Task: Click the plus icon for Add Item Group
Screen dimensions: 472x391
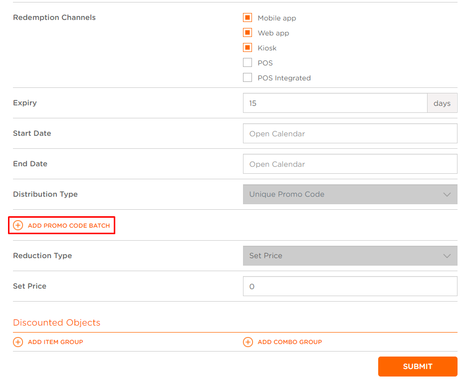Action: click(x=18, y=342)
